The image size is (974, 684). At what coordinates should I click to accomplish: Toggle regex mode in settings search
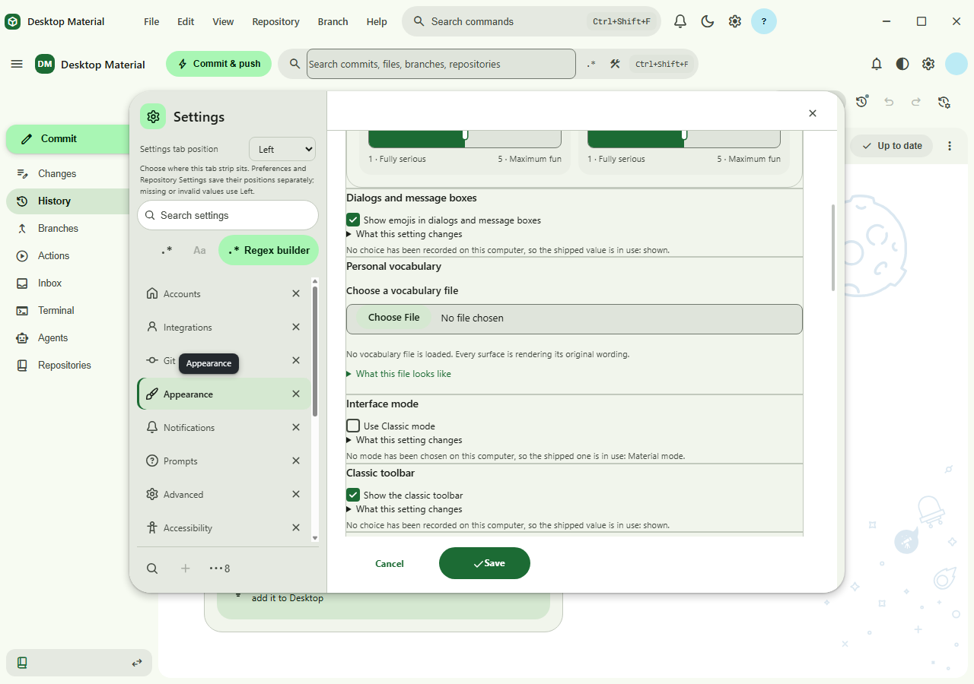click(x=167, y=250)
